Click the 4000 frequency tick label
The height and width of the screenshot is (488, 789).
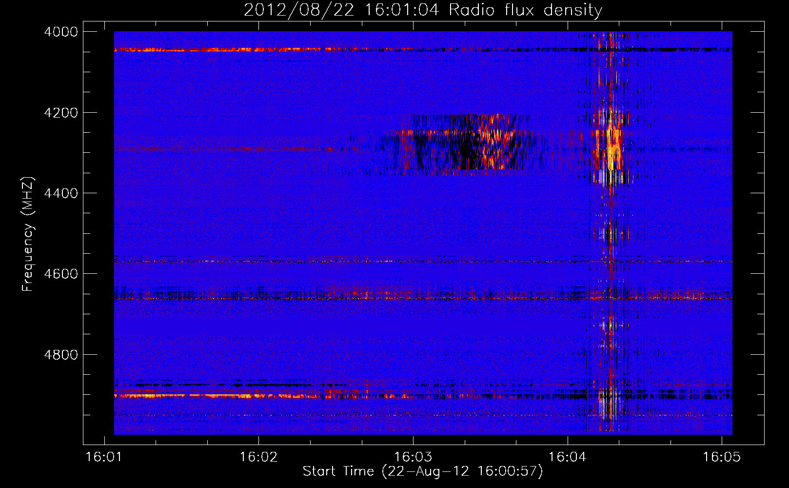point(61,32)
